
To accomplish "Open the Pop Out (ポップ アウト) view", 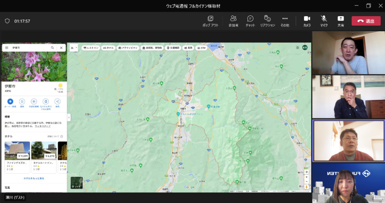I will (210, 19).
